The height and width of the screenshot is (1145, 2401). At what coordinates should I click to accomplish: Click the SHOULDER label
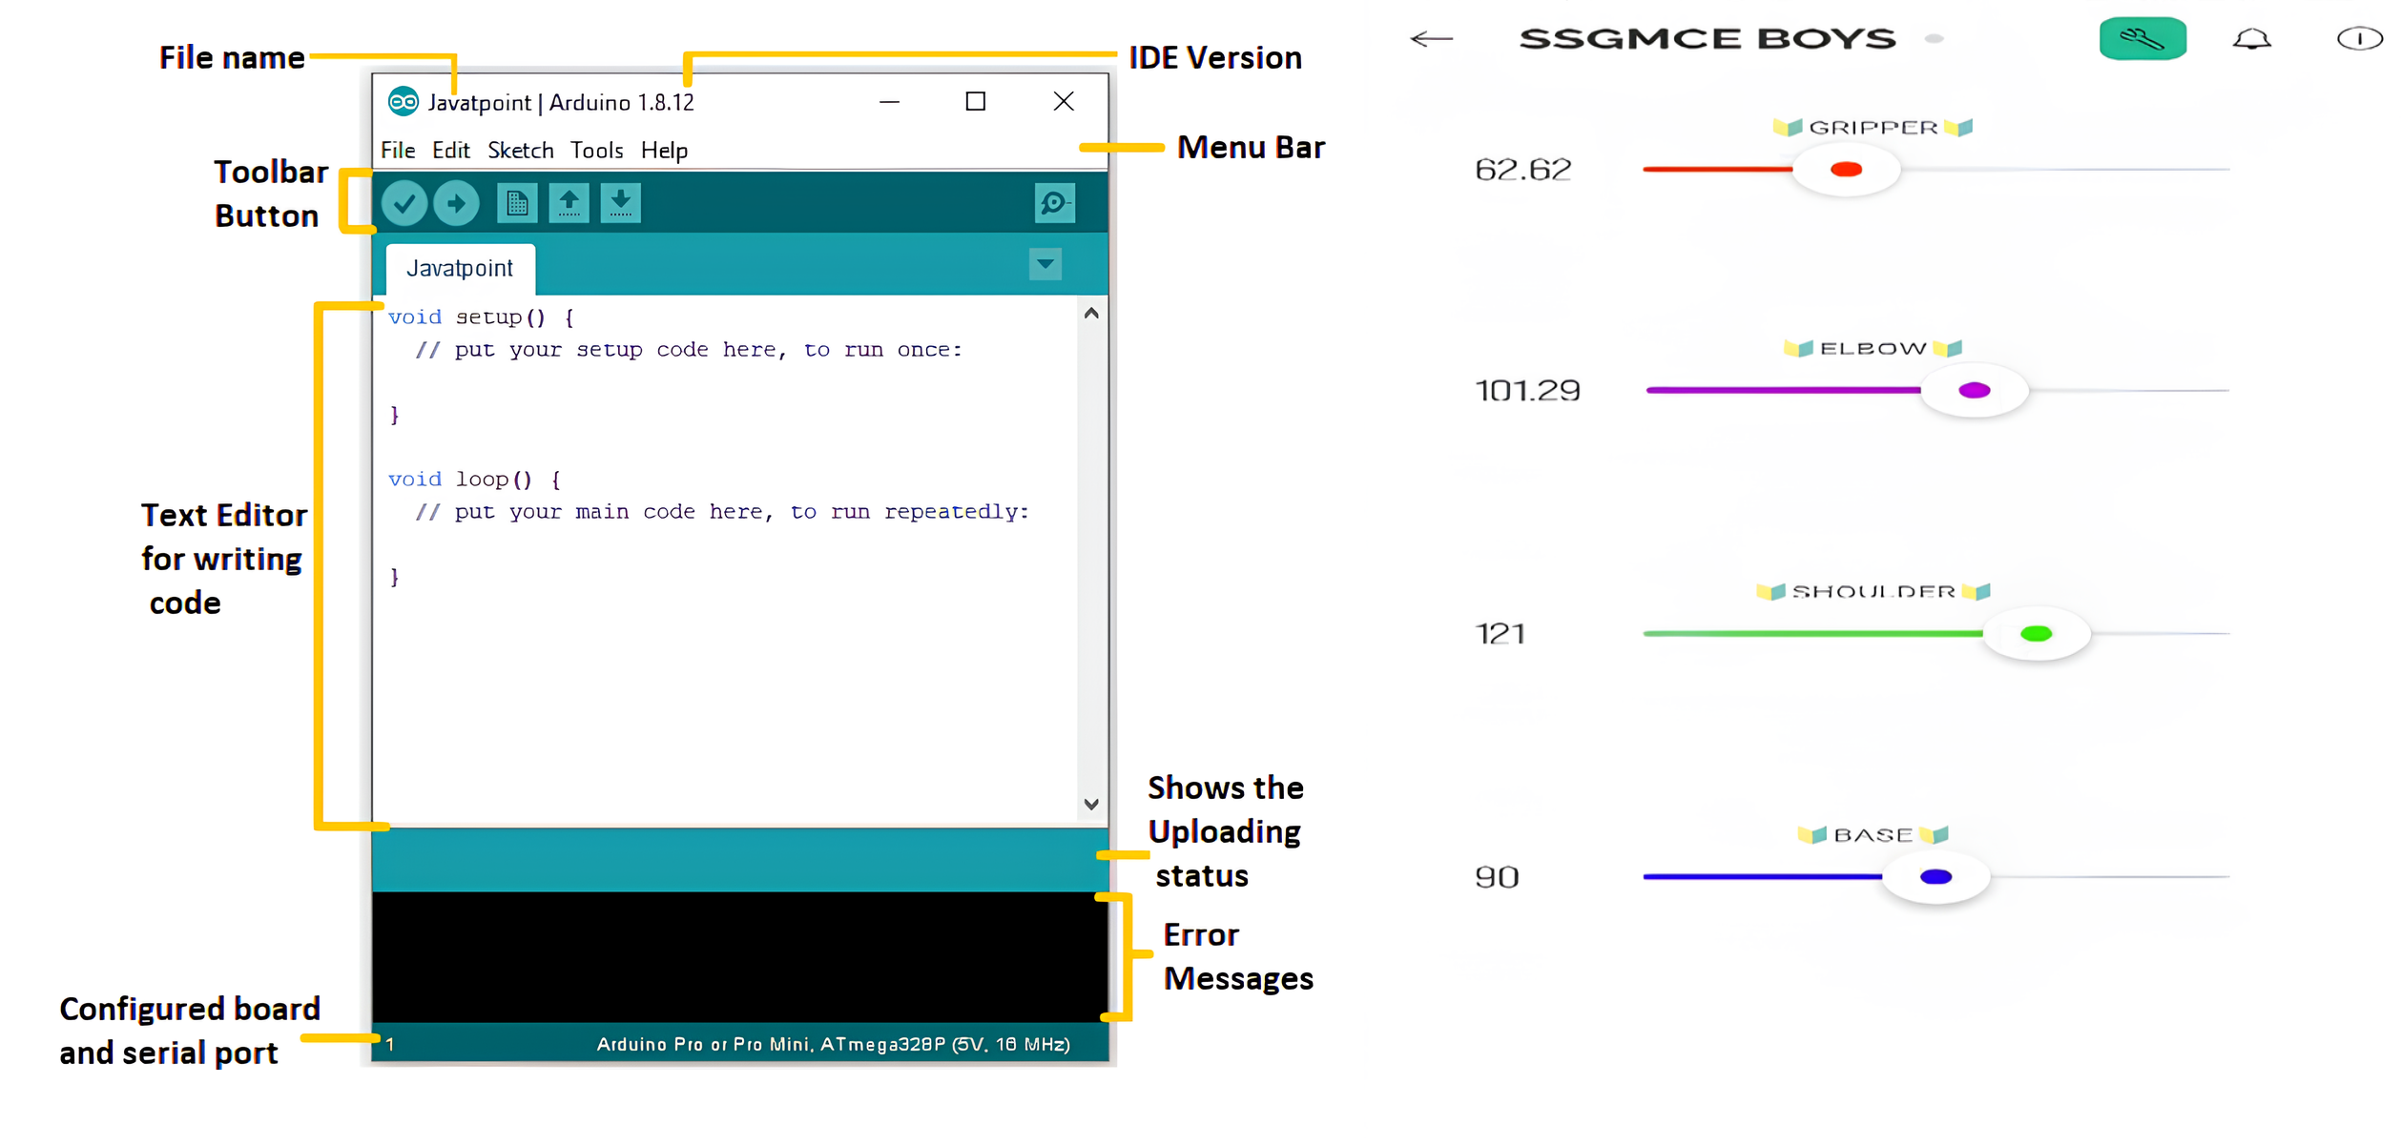click(1873, 592)
